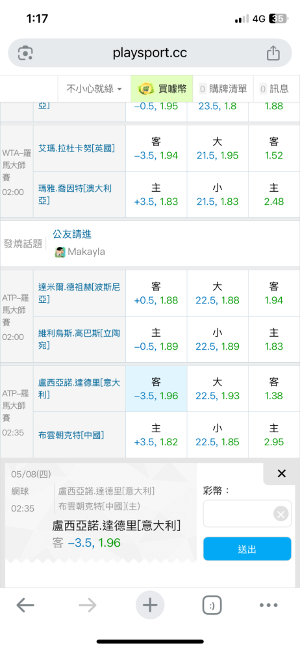Clear the 彩幣 input with the x icon
This screenshot has width=300, height=650.
pos(281,514)
